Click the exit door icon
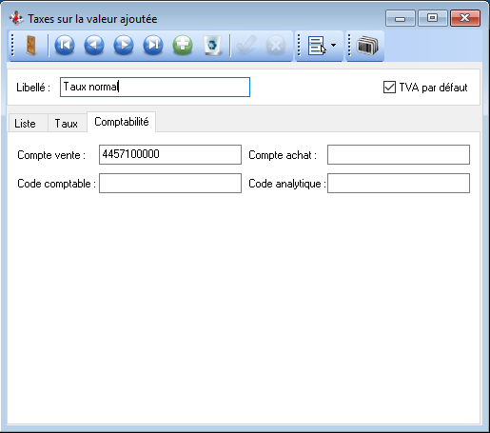 30,46
